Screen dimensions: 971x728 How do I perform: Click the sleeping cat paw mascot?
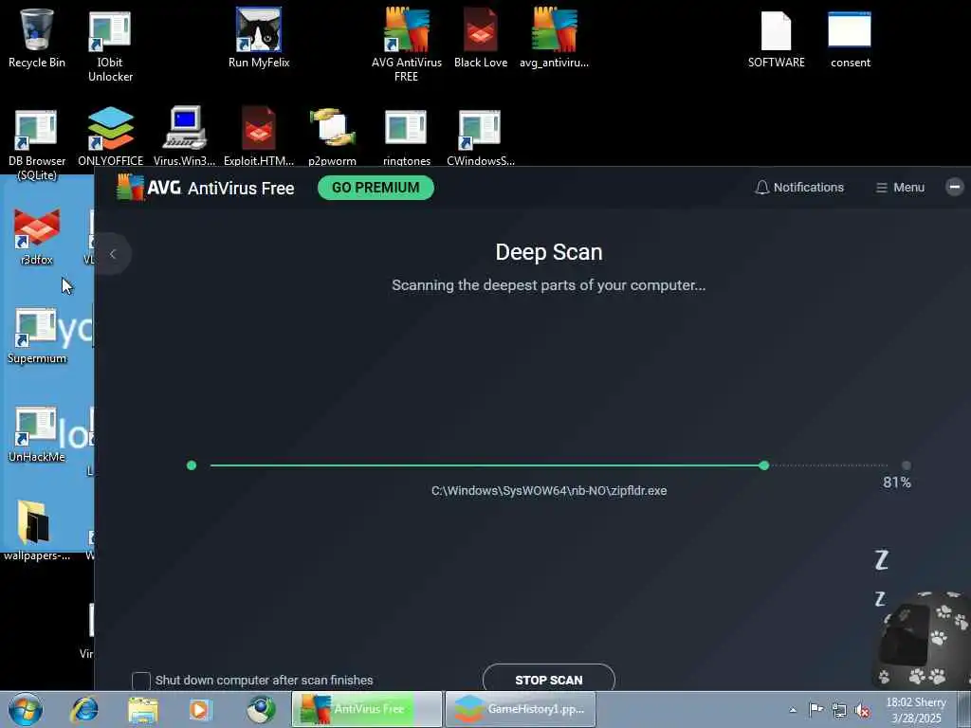[x=922, y=641]
